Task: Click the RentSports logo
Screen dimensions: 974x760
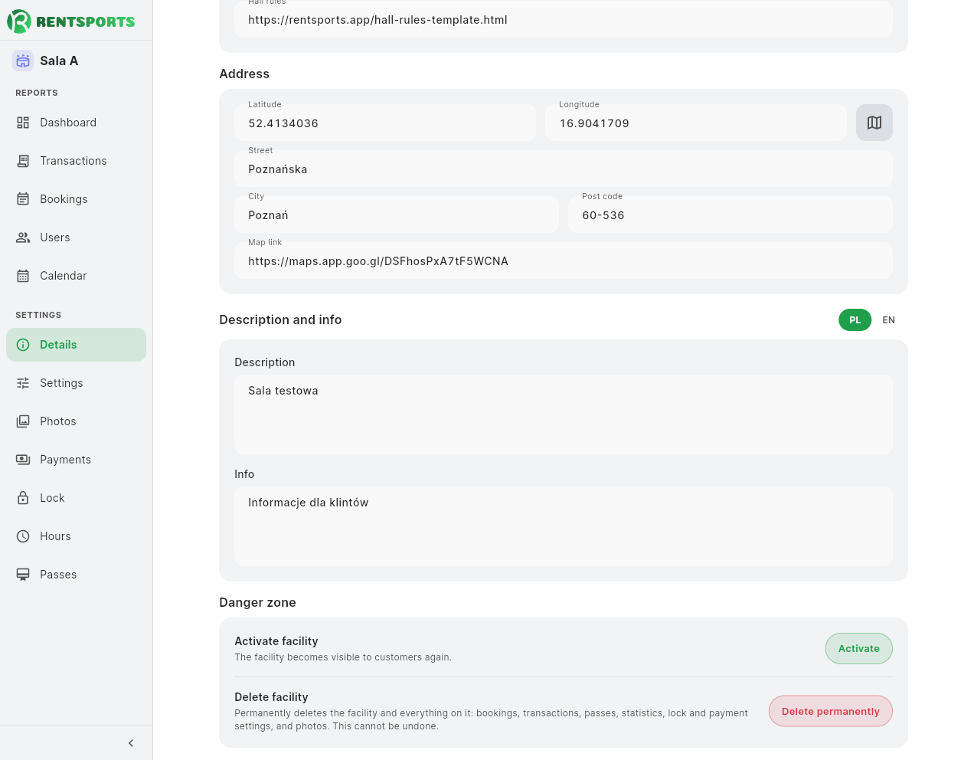Action: pyautogui.click(x=71, y=21)
